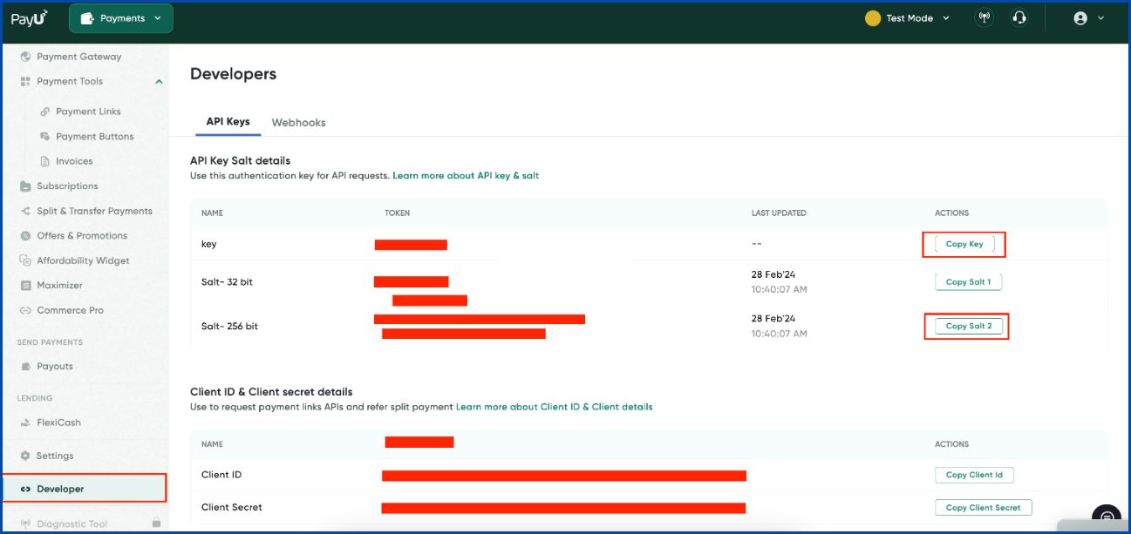Open the Test Mode dropdown
Screen dimensions: 1131x534
pos(907,17)
